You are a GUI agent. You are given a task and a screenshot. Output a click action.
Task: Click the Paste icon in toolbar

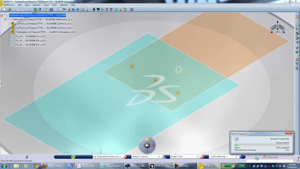point(22,9)
